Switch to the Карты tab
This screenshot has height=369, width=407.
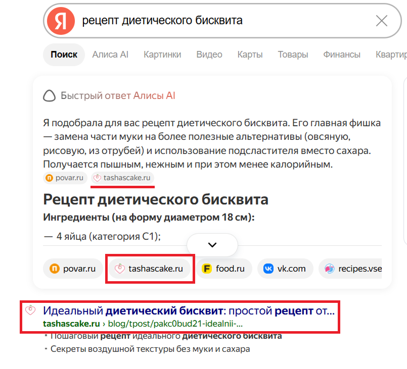tap(250, 55)
